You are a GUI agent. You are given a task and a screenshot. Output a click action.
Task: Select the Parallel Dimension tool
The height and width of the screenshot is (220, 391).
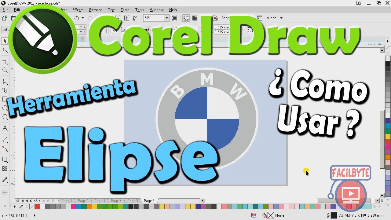[x=5, y=140]
